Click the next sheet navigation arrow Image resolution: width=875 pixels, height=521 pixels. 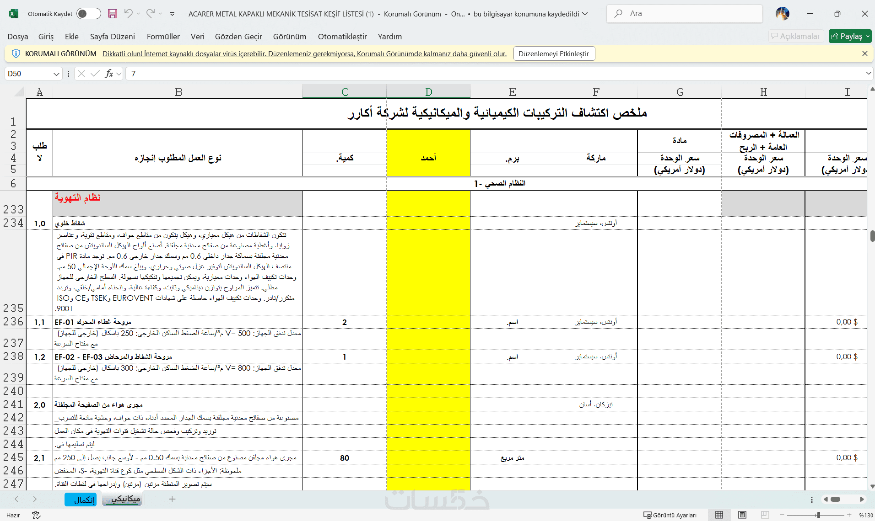pyautogui.click(x=35, y=499)
